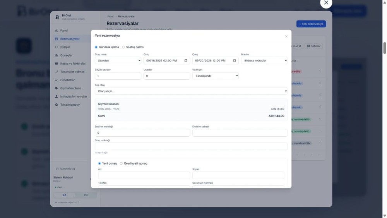This screenshot has width=387, height=218.
Task: Click the Qiymət xülasəsi heading
Action: click(x=109, y=104)
